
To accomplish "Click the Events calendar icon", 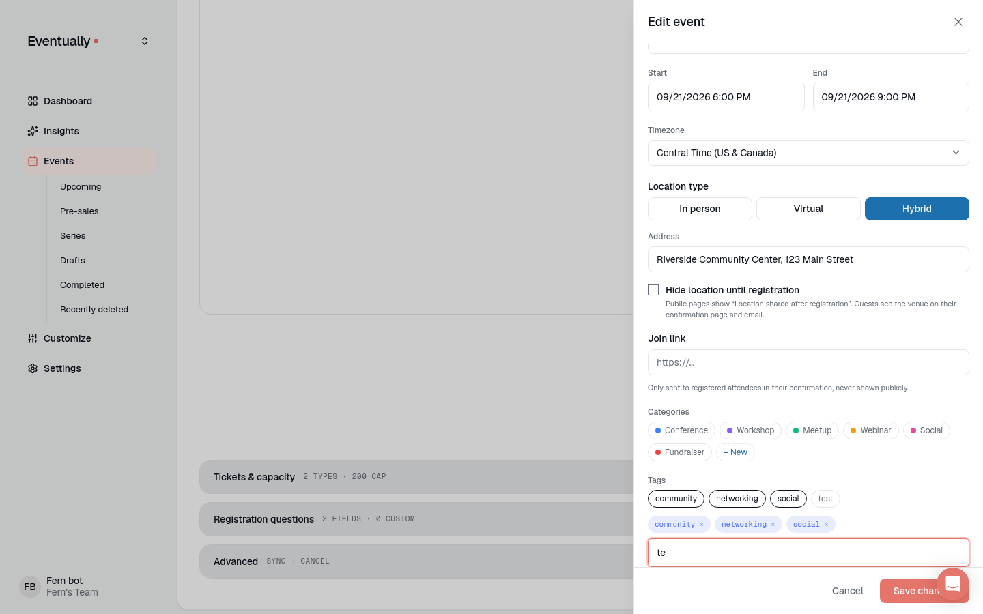I will tap(33, 161).
